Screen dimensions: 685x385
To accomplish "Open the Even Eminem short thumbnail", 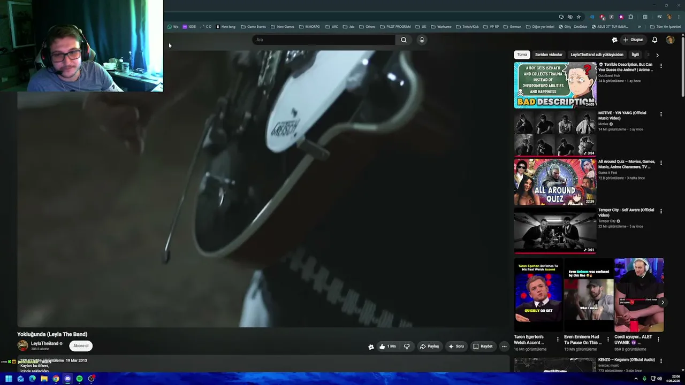I will point(589,295).
